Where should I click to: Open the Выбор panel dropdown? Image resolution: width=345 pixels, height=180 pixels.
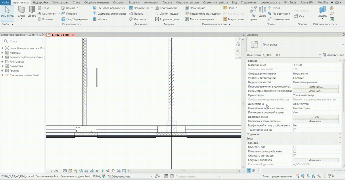(7, 24)
